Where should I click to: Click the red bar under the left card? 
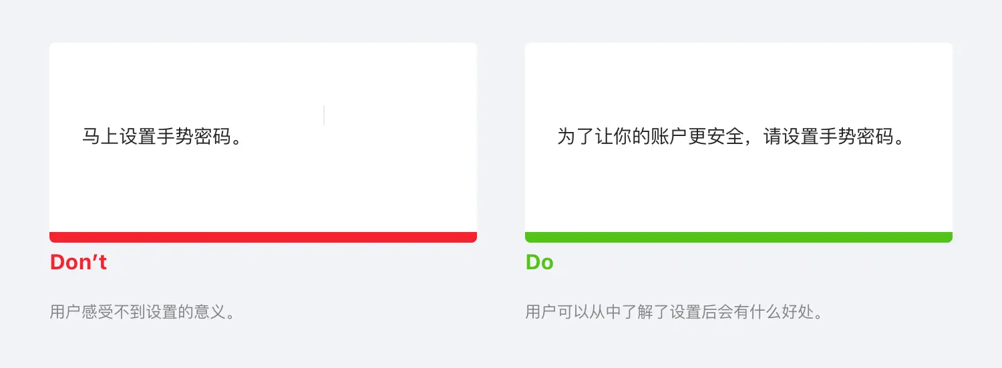263,237
